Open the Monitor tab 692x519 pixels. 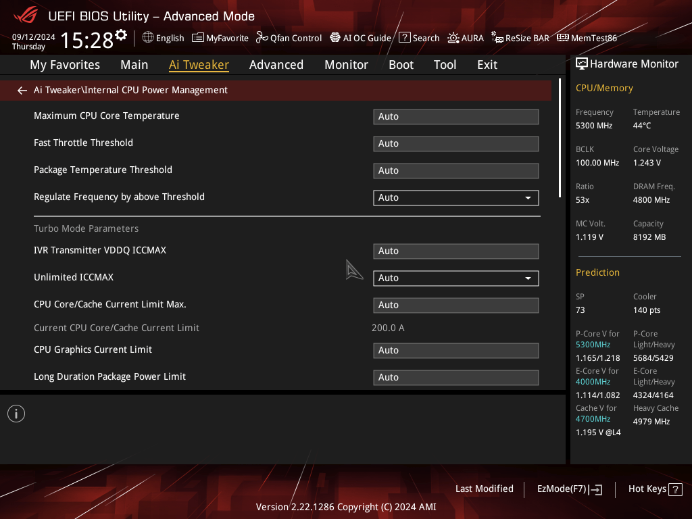[347, 65]
